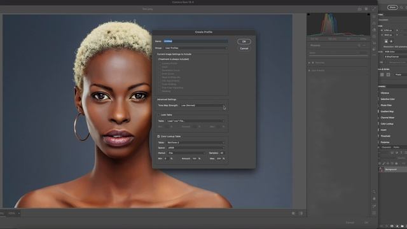Set landscape canvas orientation in Properties
The width and height of the screenshot is (407, 229).
[391, 41]
